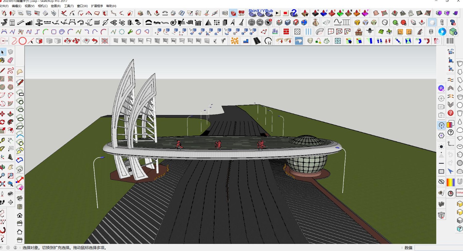Activate the Look Around eye tool
The image size is (463, 251).
(x=10, y=194)
